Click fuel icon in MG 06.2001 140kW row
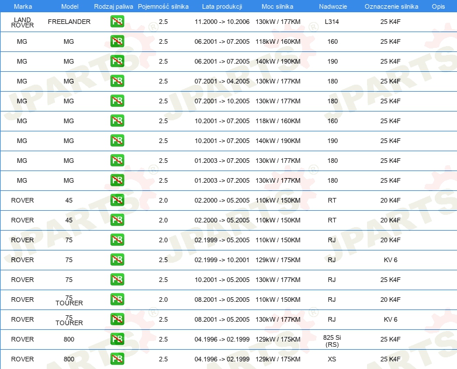Screen dimensions: 457x369 (117, 61)
